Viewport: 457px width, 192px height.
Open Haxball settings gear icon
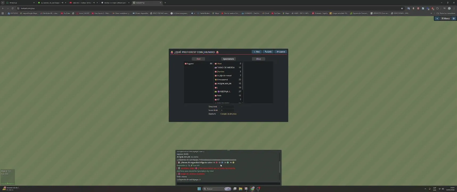(454, 18)
